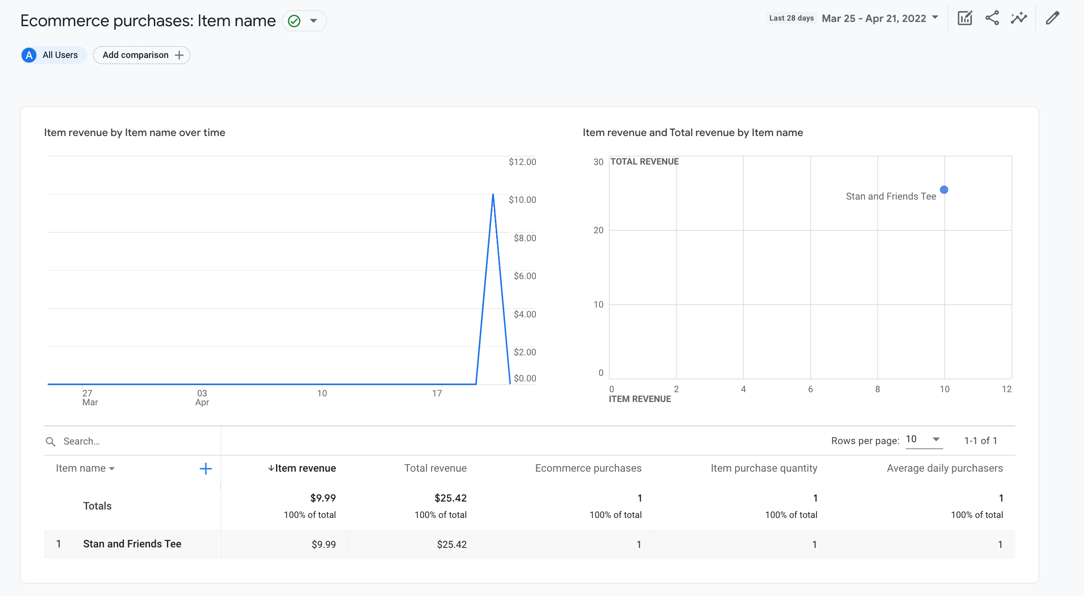Click the Add comparison button
The width and height of the screenshot is (1084, 596).
(142, 55)
